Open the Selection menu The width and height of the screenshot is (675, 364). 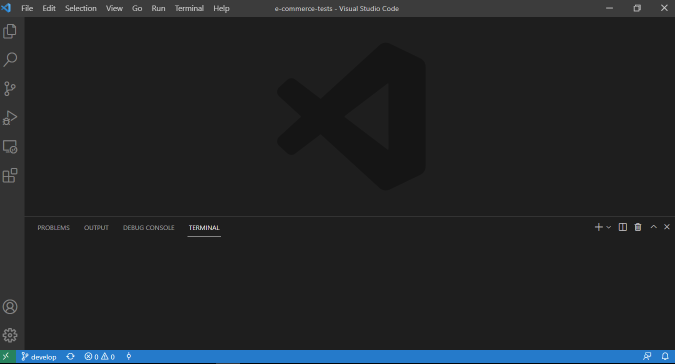pos(81,8)
